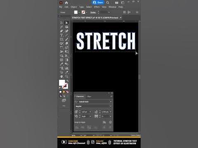The height and width of the screenshot is (148, 198).
Task: Click the STRETCH text on the canvas
Action: pos(106,41)
